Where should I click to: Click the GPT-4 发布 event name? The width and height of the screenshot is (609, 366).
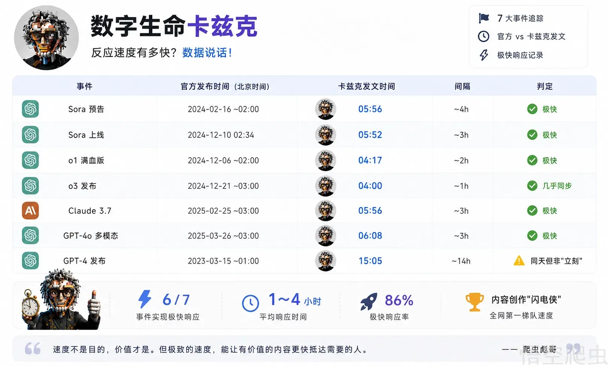pos(84,261)
